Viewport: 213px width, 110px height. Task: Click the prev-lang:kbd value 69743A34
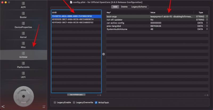(x=172, y=26)
